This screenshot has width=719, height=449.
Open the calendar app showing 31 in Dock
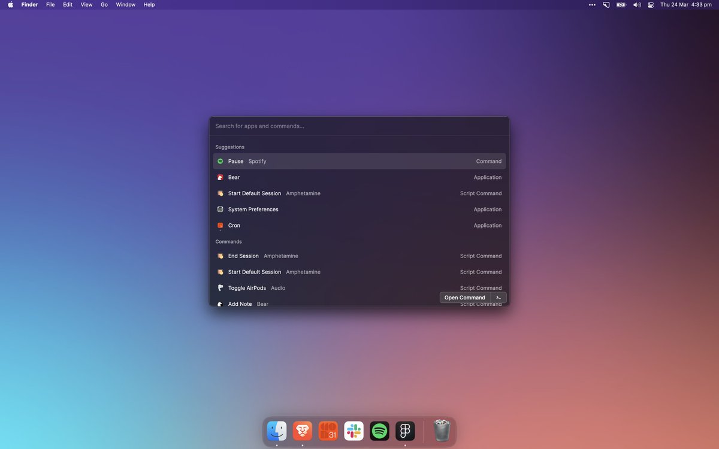point(328,431)
